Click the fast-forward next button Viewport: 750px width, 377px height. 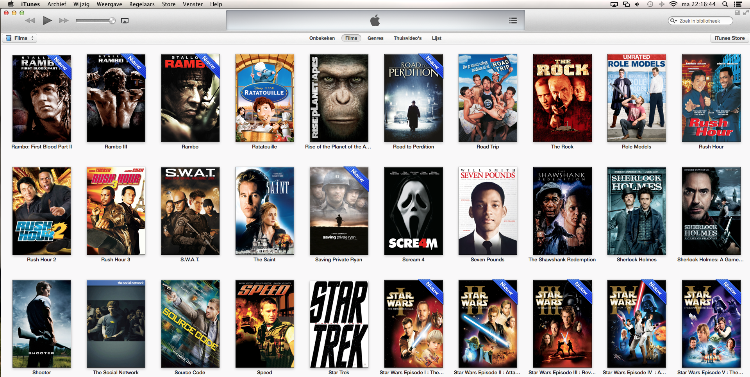(64, 21)
